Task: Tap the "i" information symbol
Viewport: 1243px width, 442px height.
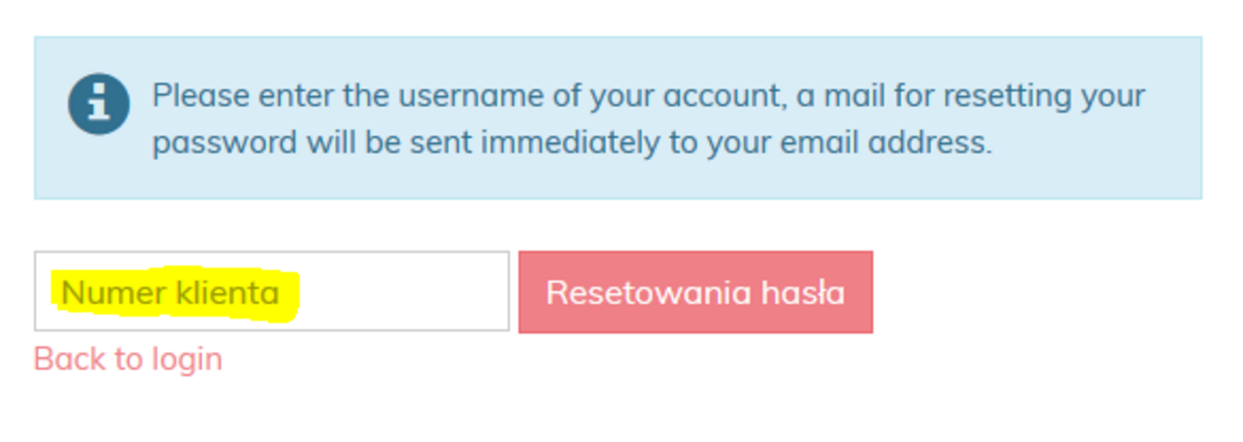Action: [98, 104]
